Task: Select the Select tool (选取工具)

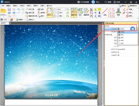Action: [x=30, y=13]
